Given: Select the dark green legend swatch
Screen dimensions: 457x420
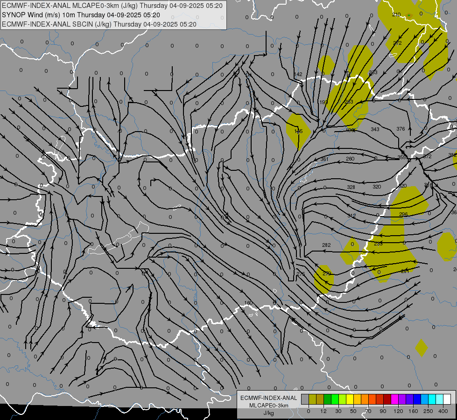Looking at the screenshot, I should 327,399.
